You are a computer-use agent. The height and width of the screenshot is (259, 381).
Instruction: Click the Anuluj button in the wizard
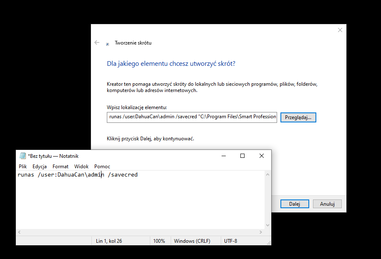pos(327,204)
